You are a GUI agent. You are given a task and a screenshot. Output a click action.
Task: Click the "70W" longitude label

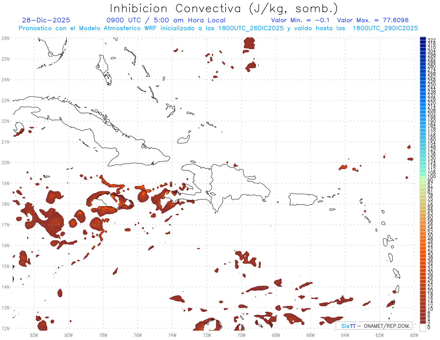click(x=241, y=334)
